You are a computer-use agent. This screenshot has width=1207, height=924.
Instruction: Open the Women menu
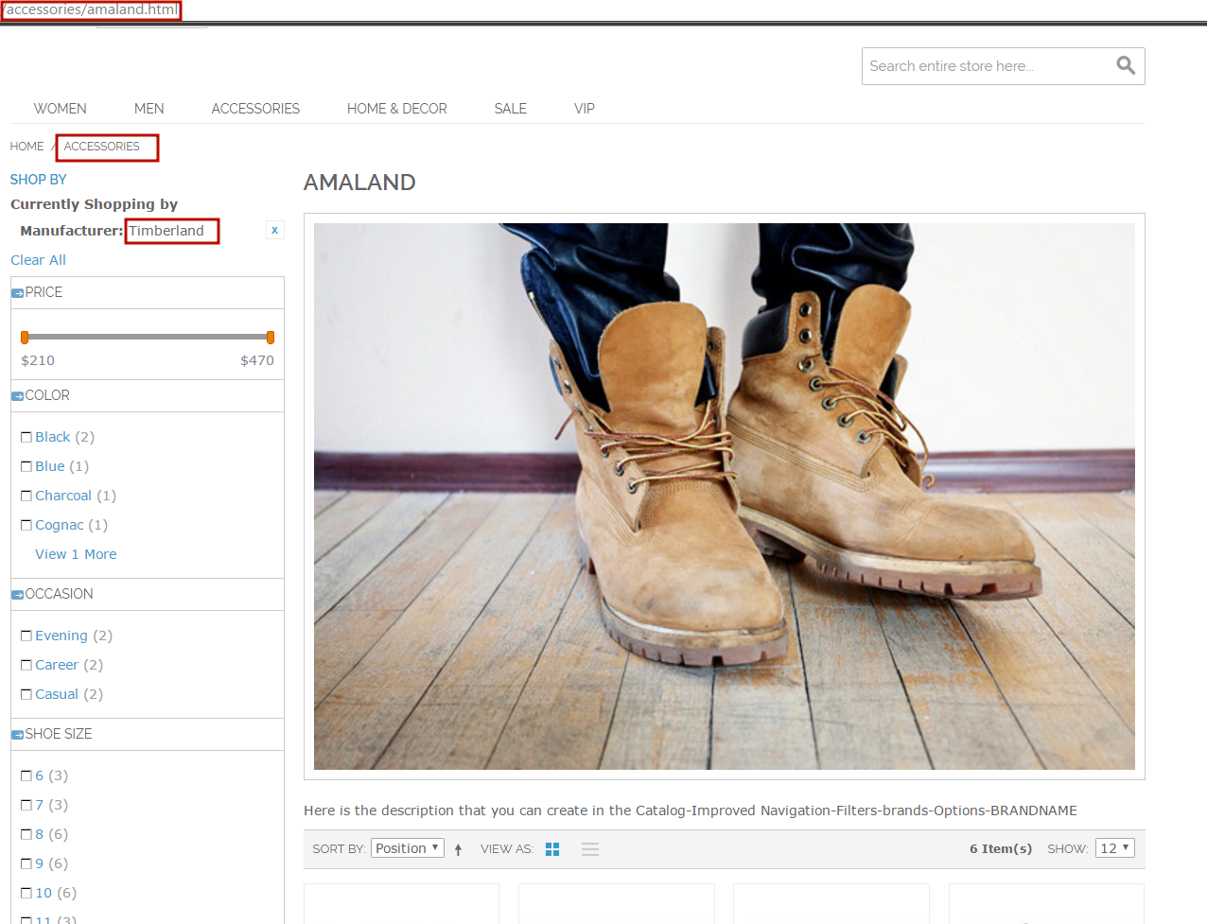[60, 109]
